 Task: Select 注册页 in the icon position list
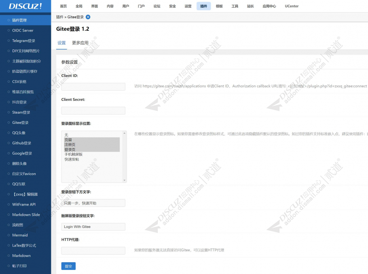coord(92,144)
